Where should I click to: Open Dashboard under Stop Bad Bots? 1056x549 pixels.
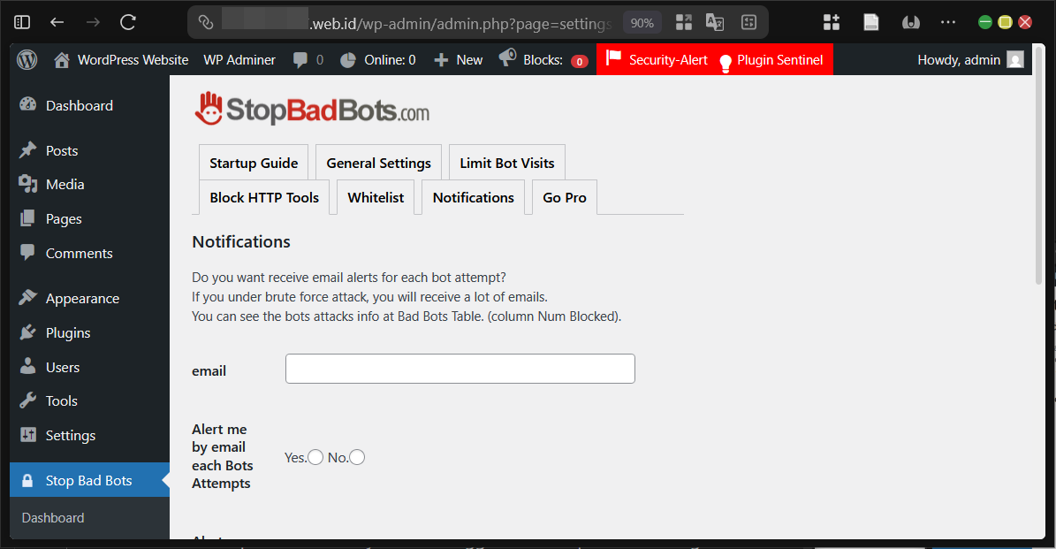pos(52,517)
